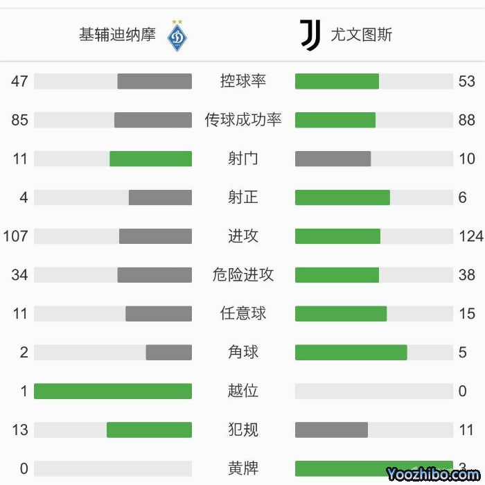Screen dimensions: 485x485
Task: Open the 基辅迪纳摩 team name
Action: pyautogui.click(x=118, y=35)
